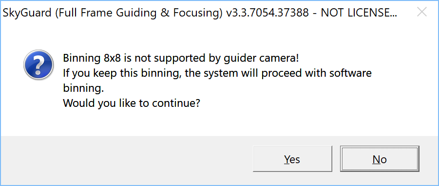Click the SkyGuard title bar text
Image resolution: width=439 pixels, height=186 pixels.
[x=200, y=13]
